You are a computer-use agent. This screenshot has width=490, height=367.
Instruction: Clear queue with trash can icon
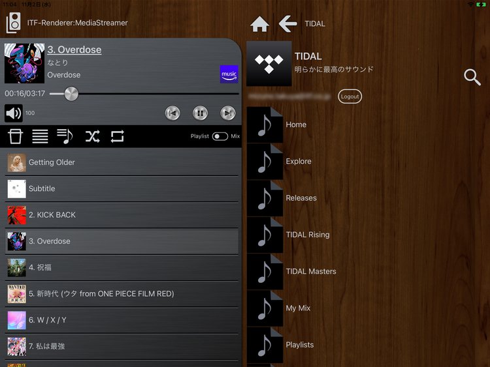tap(15, 136)
